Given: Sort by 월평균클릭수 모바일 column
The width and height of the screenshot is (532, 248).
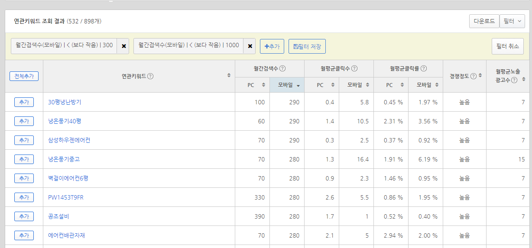Looking at the screenshot, I should [367, 85].
